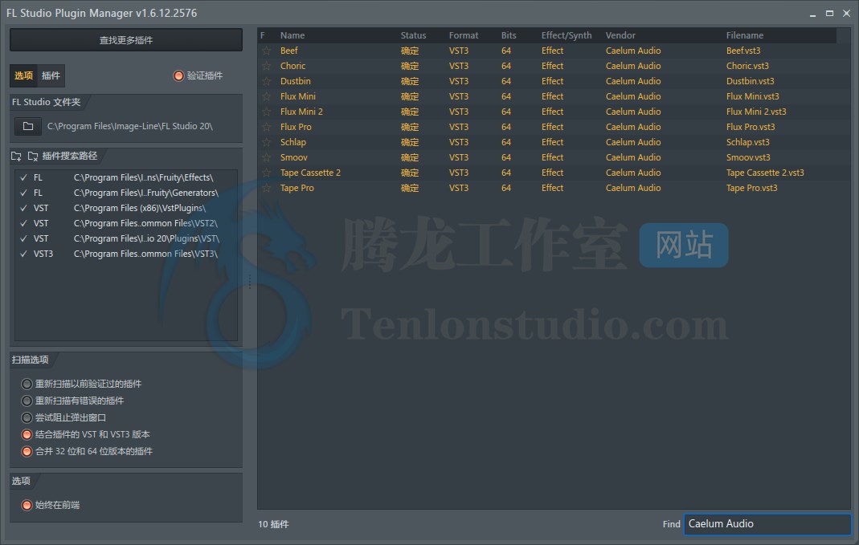Viewport: 859px width, 545px height.
Task: Select the Tape Cassette 2 plugin name
Action: click(310, 173)
